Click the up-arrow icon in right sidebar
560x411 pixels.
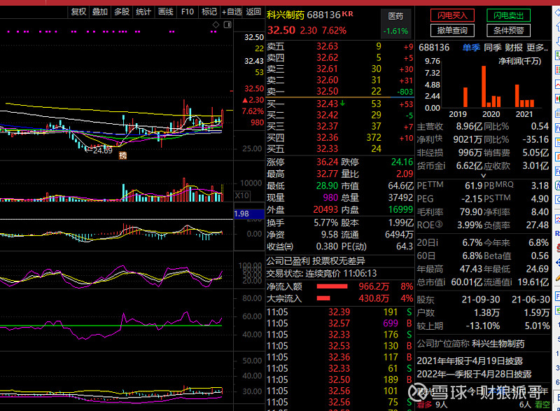coord(557,26)
